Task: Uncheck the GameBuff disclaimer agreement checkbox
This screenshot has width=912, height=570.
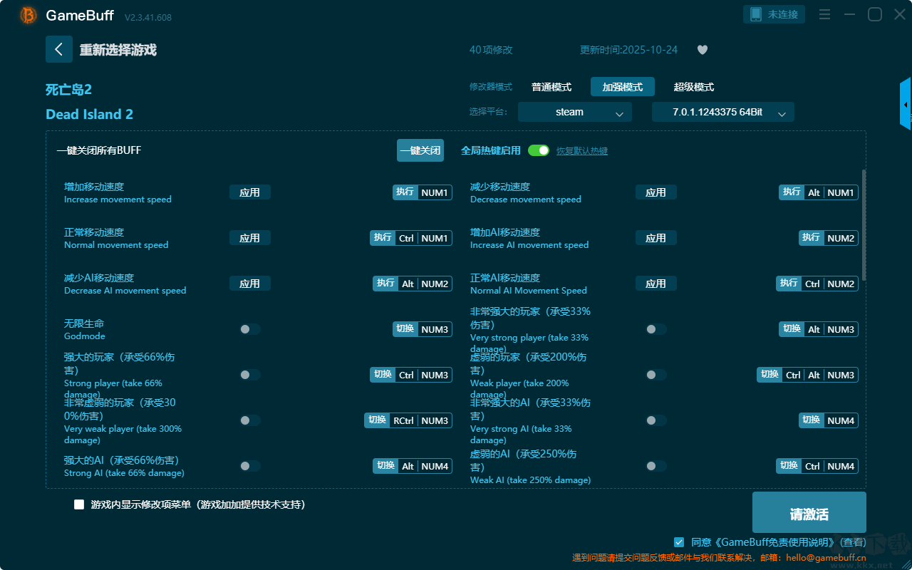Action: [x=679, y=542]
